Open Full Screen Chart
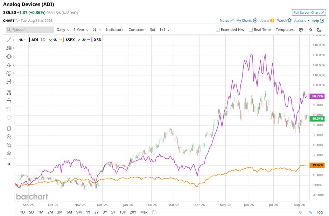 pyautogui.click(x=309, y=13)
